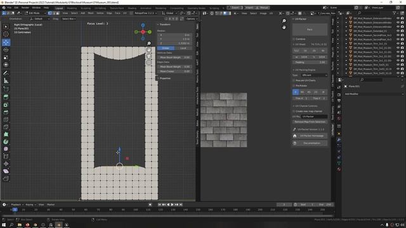This screenshot has height=228, width=406.
Task: Select the Inset Faces tool
Action: pyautogui.click(x=6, y=104)
